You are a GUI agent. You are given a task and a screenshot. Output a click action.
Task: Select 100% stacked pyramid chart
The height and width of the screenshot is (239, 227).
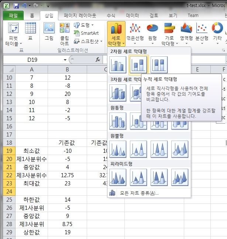(159, 177)
